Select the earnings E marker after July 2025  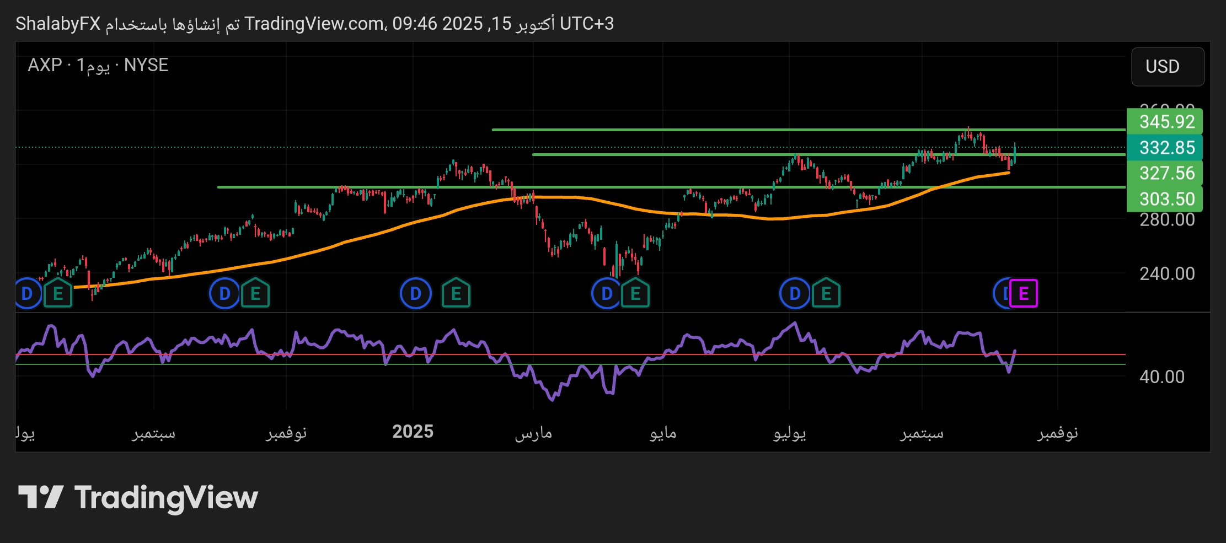[826, 294]
